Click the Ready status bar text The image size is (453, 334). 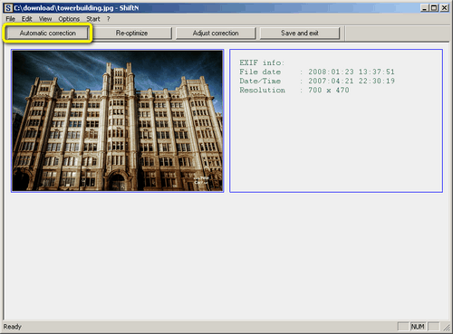13,327
